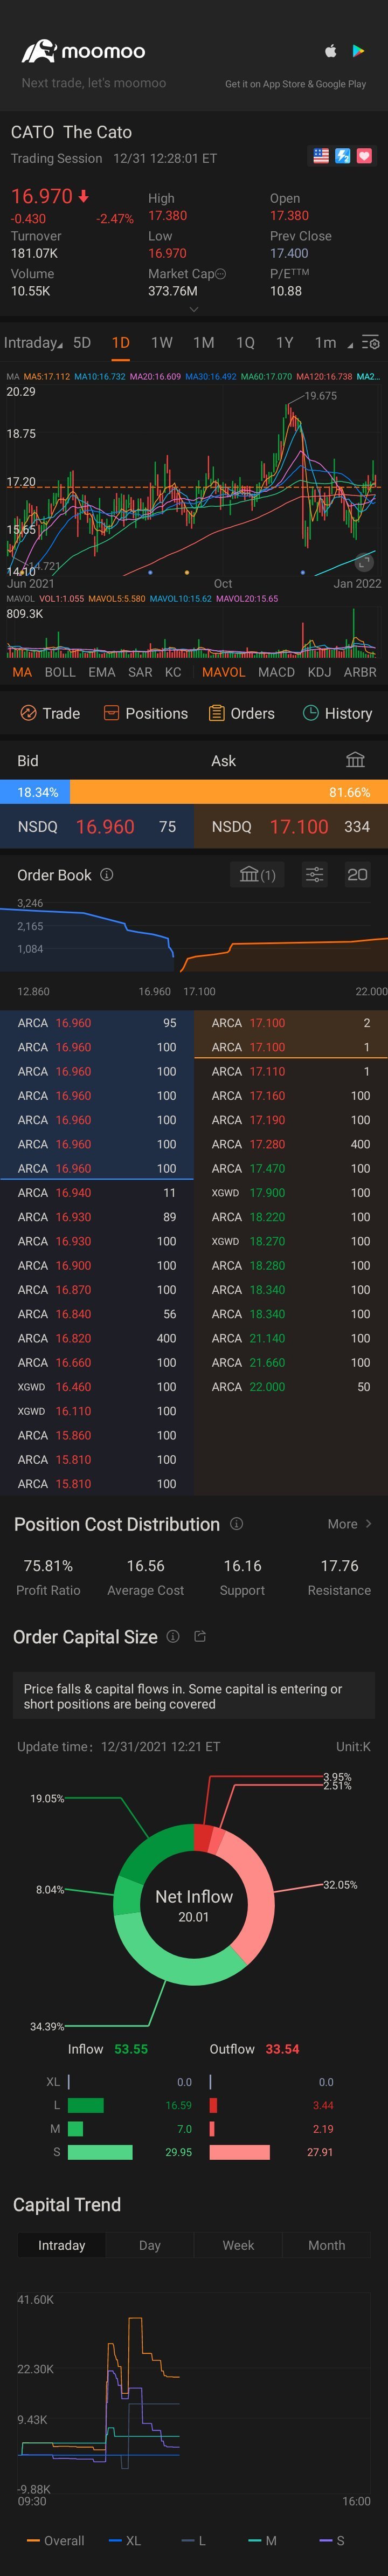Toggle the BOLL indicator overlay
This screenshot has height=2576, width=388.
tap(60, 672)
